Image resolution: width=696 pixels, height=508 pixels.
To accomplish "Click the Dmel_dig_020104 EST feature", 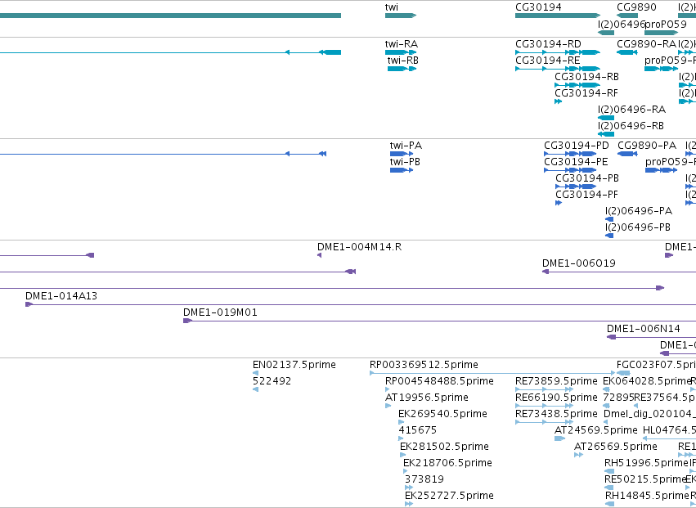I will click(605, 423).
